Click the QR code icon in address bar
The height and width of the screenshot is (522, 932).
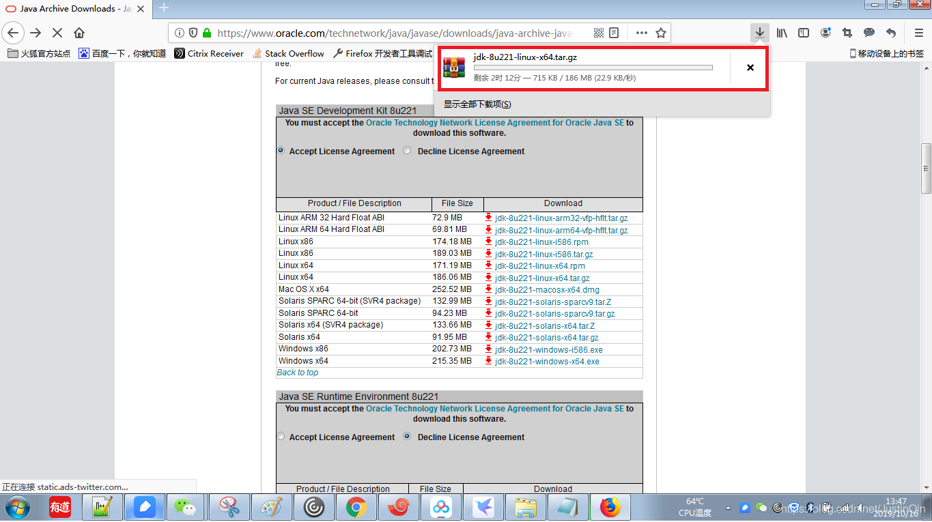tap(599, 33)
